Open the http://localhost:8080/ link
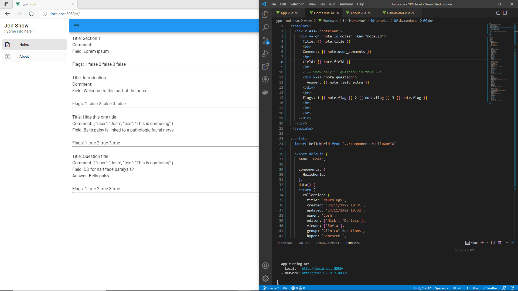Viewport: 518px width, 291px height. tap(322, 268)
